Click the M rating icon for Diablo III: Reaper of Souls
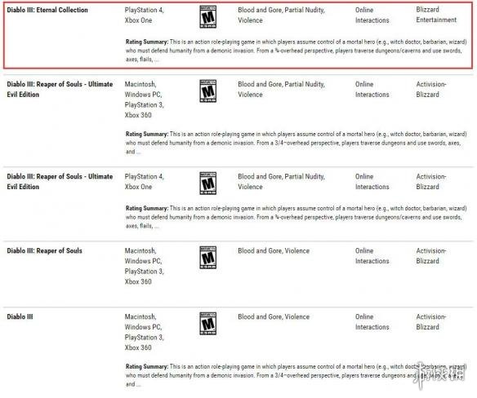477x398 pixels. click(x=208, y=258)
